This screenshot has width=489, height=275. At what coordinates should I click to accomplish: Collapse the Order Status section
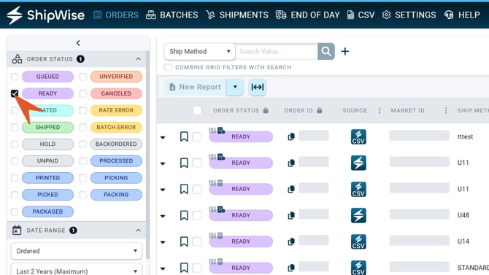click(x=138, y=59)
